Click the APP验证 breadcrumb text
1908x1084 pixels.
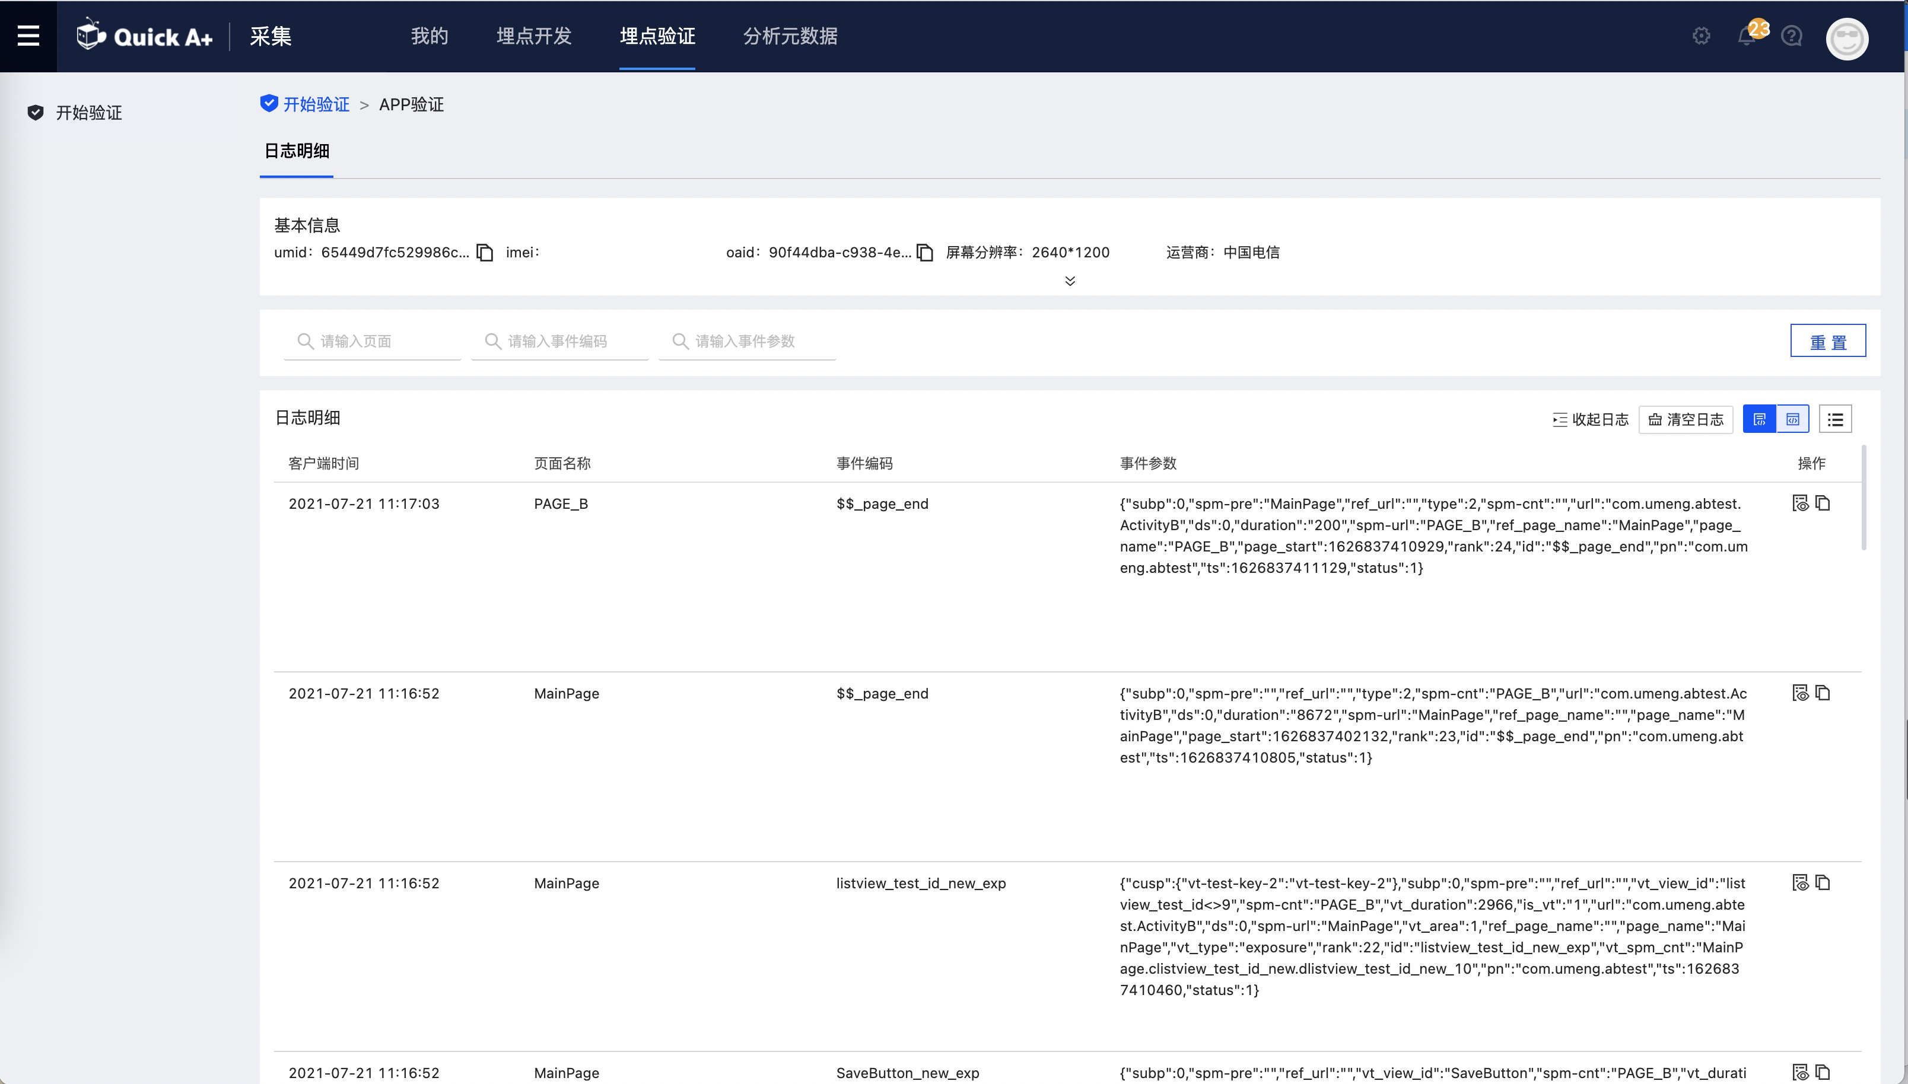pos(411,104)
